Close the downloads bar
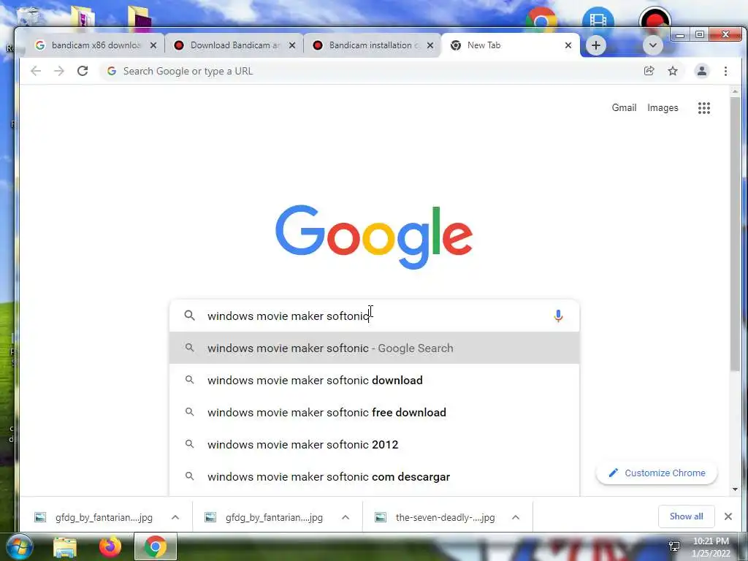The width and height of the screenshot is (748, 561). [x=728, y=516]
